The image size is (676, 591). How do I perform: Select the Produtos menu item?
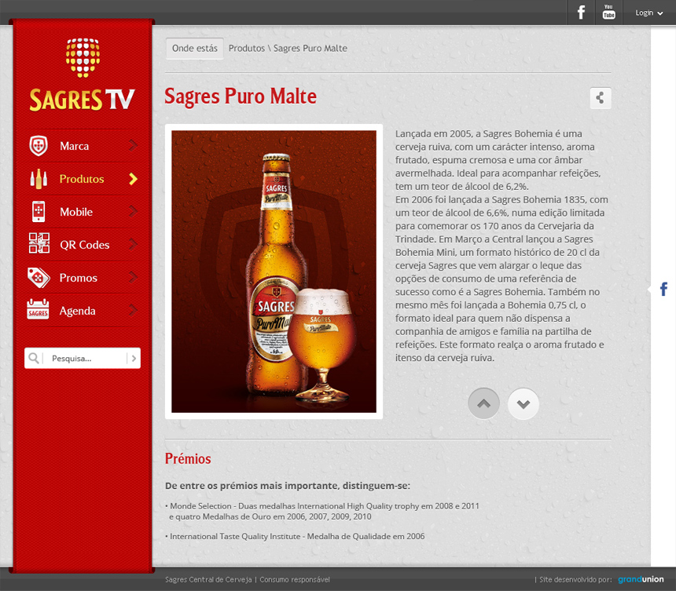(x=83, y=179)
